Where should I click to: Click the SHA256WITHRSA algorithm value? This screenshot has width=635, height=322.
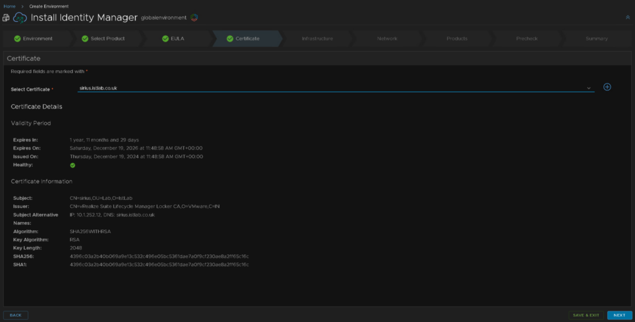[91, 231]
